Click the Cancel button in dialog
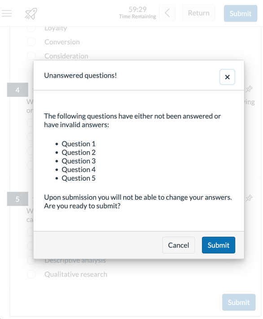This screenshot has height=319, width=263. click(179, 245)
